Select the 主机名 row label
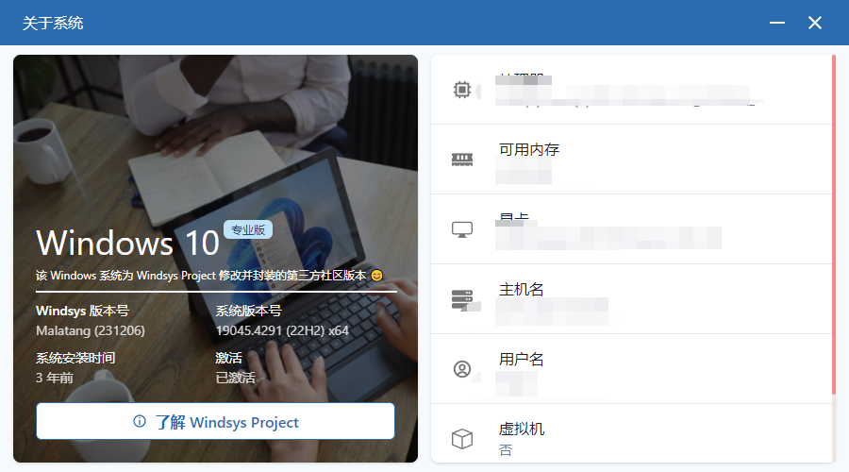The height and width of the screenshot is (472, 849). pyautogui.click(x=522, y=290)
